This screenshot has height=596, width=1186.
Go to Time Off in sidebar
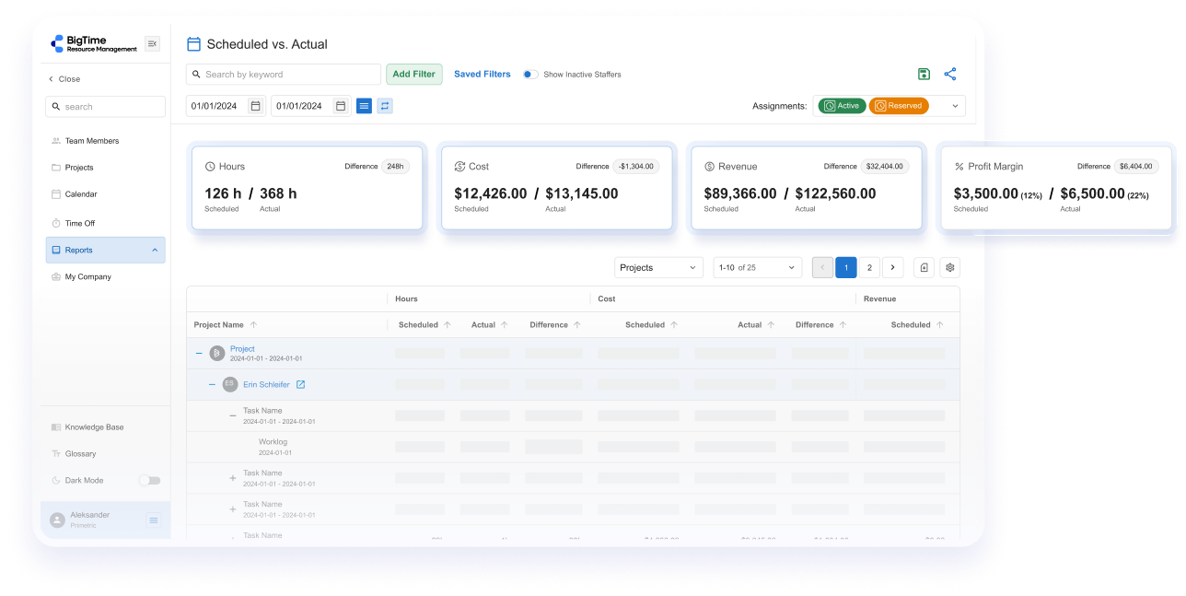point(80,223)
